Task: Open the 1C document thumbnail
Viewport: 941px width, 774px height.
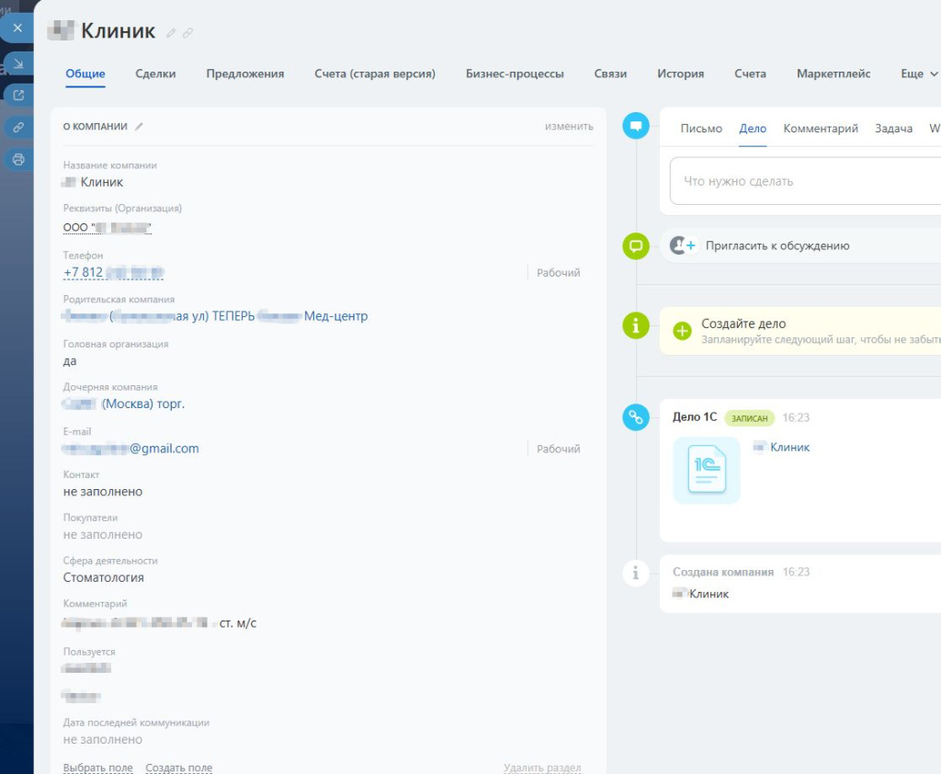Action: 707,470
